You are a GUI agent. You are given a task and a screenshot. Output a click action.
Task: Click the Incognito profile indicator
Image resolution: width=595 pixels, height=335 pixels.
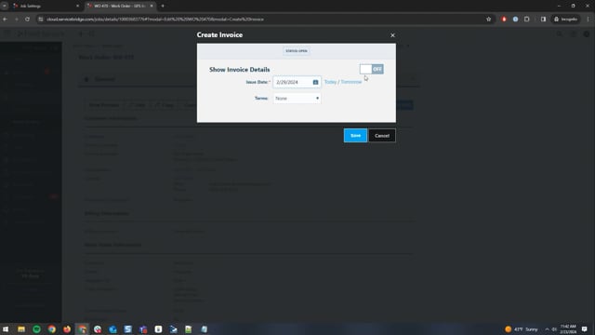(x=566, y=19)
